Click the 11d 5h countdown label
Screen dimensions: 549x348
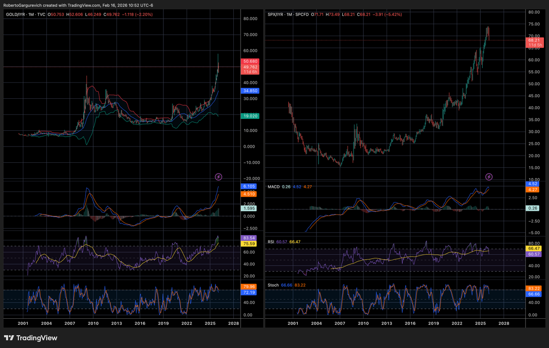[535, 45]
